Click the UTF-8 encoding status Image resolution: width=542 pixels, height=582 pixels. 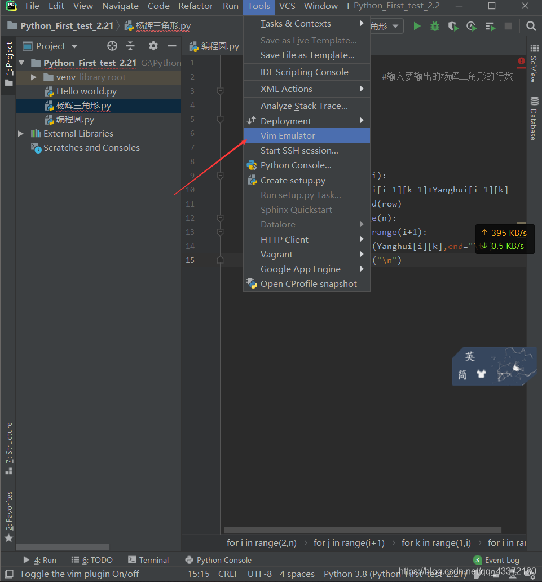tap(259, 574)
